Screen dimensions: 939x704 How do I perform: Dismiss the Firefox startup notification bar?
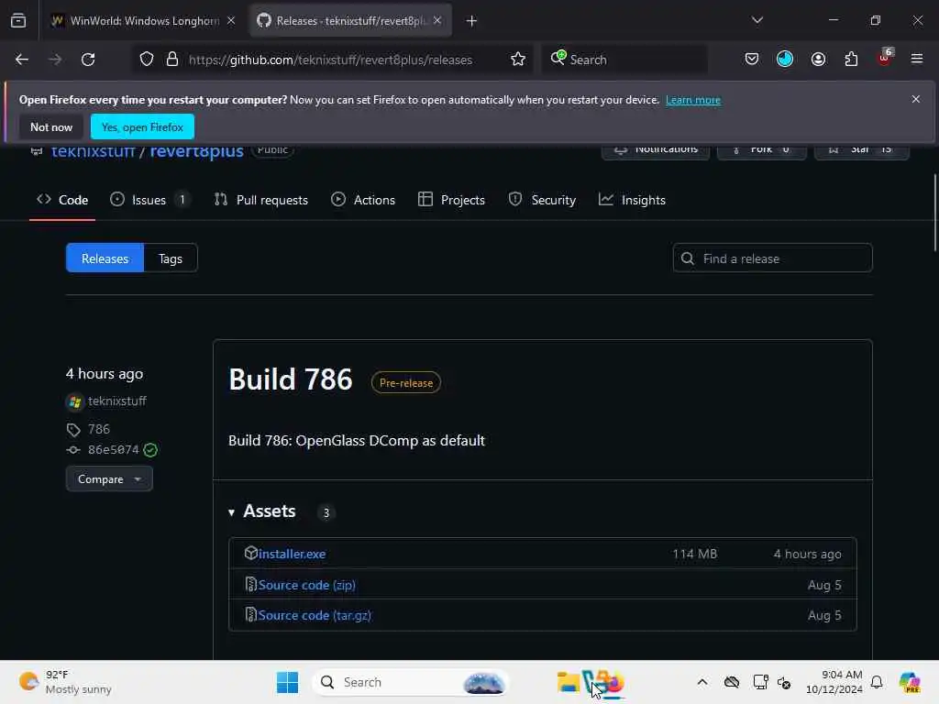[915, 99]
